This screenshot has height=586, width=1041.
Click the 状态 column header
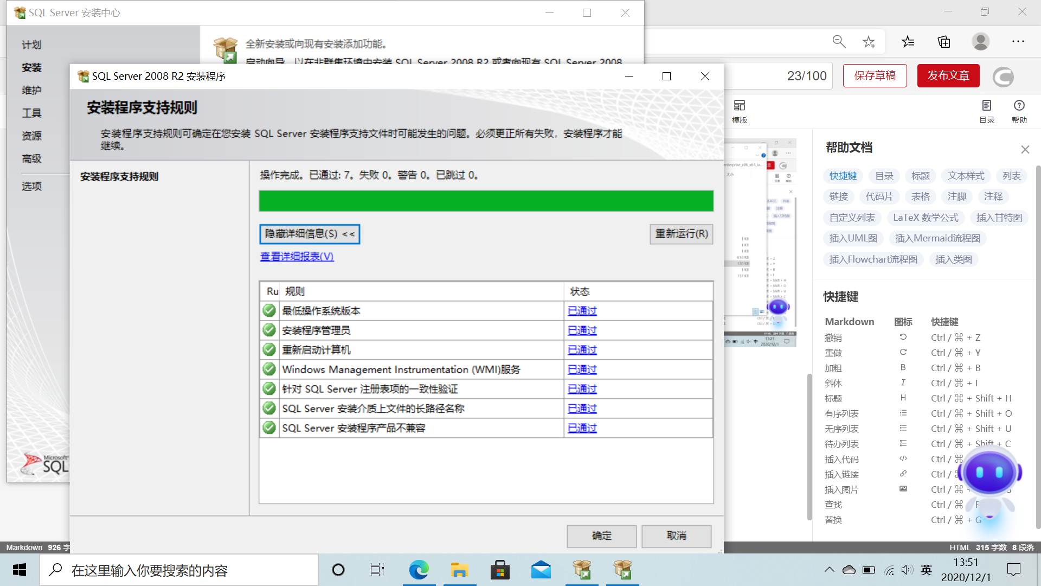[639, 291]
